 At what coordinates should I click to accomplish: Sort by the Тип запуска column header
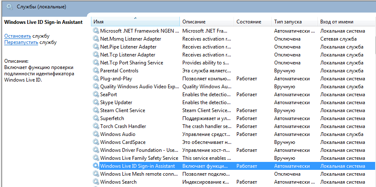[x=294, y=22]
